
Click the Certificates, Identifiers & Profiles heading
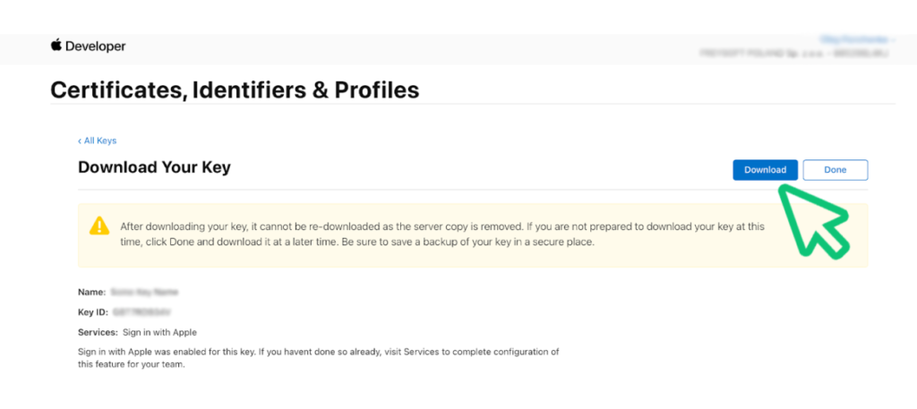[x=235, y=90]
